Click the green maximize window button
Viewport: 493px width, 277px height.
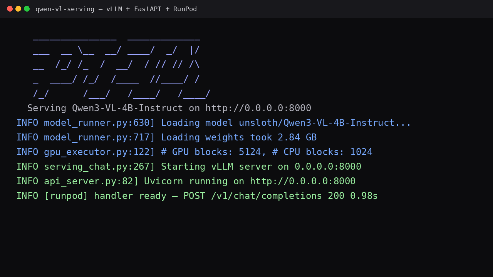coord(27,9)
